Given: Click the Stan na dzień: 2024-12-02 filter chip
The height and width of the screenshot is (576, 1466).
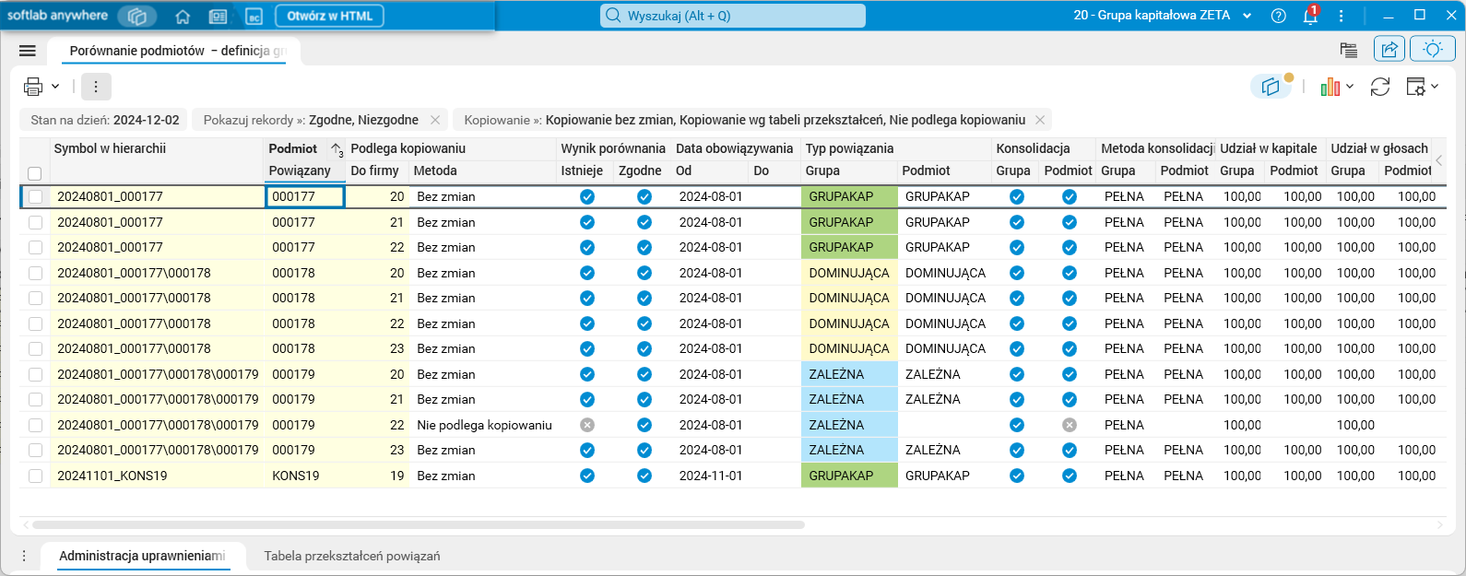Looking at the screenshot, I should 104,120.
